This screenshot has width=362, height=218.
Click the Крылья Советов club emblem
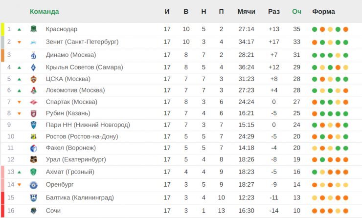click(x=34, y=67)
